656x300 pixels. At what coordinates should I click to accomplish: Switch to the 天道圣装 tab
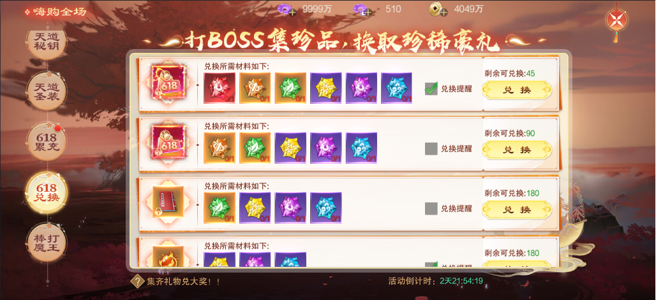coord(47,92)
